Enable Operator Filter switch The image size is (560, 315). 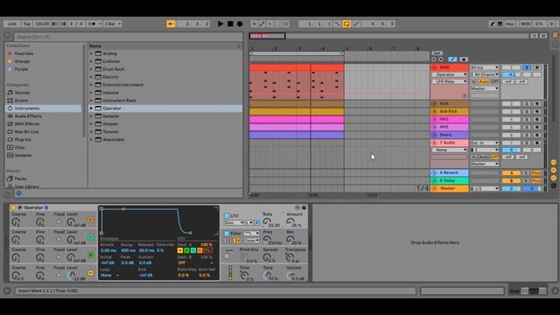[x=227, y=234]
